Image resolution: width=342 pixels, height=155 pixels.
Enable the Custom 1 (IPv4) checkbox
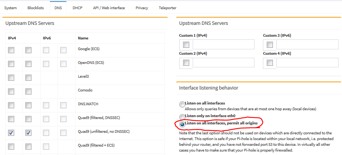186,45
